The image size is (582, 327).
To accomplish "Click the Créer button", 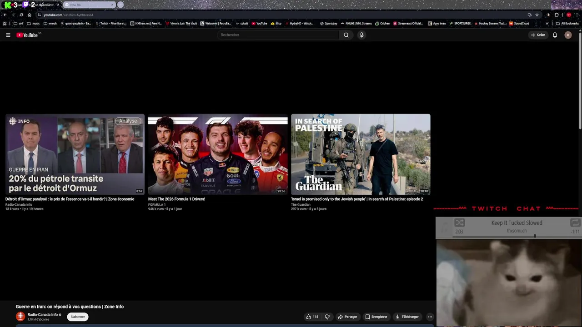I will [537, 35].
